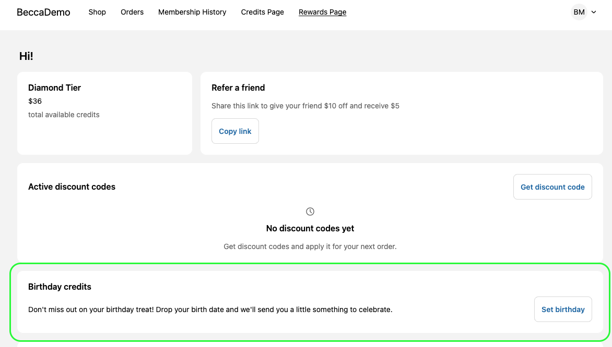Screen dimensions: 612x347
Task: Click the BM profile avatar
Action: pyautogui.click(x=579, y=12)
